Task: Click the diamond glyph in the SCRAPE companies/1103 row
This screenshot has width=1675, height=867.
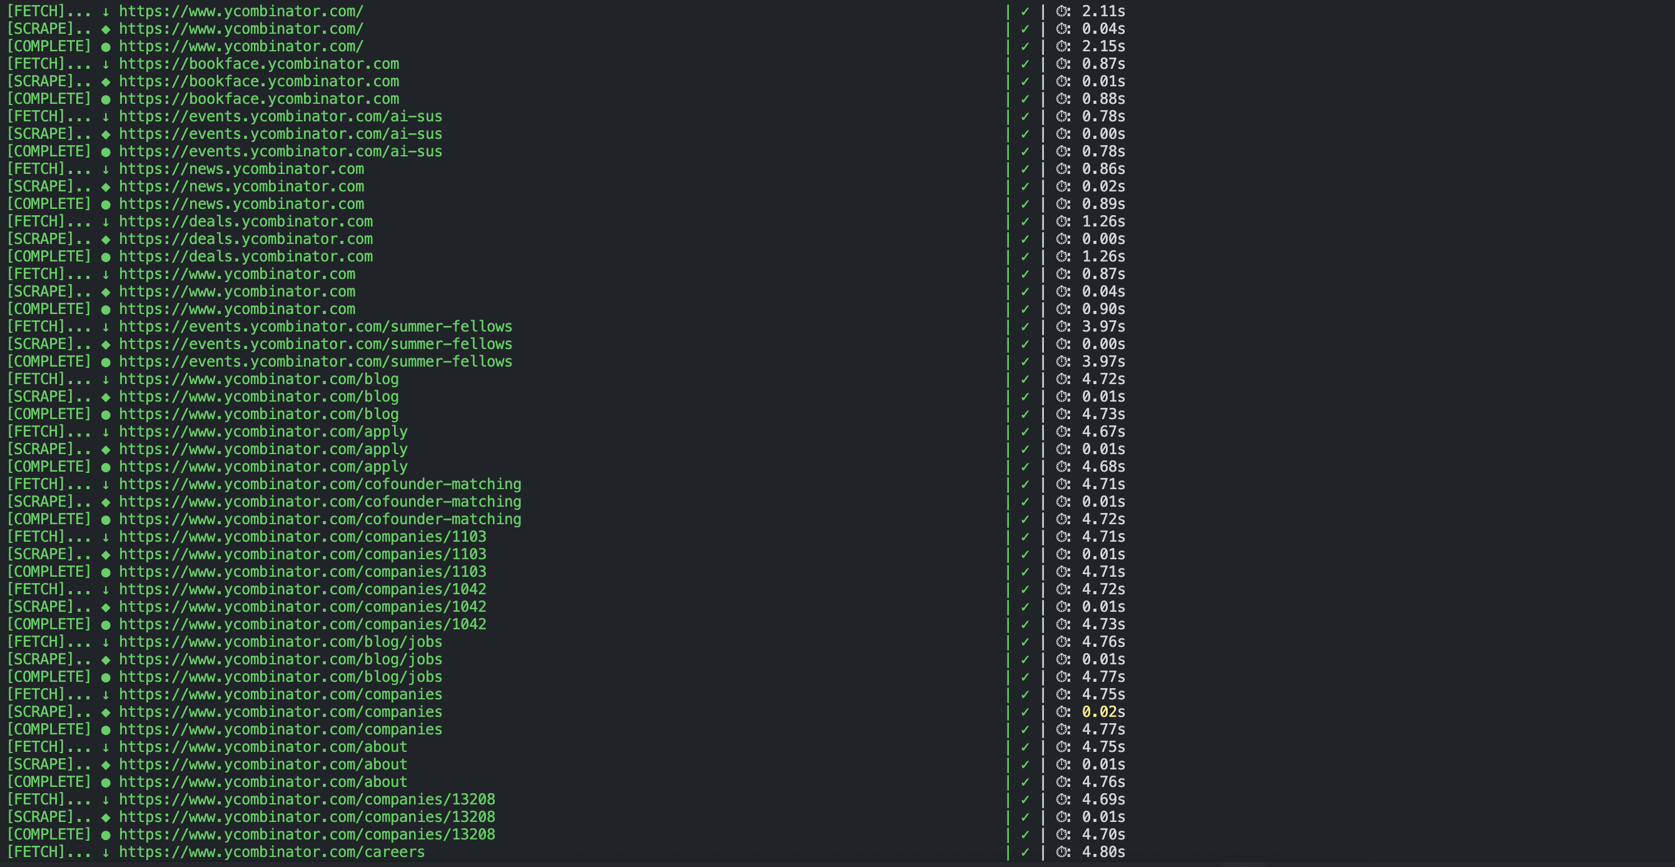Action: point(105,555)
